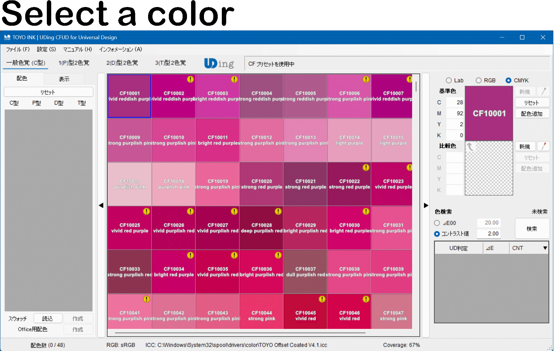The width and height of the screenshot is (556, 351).
Task: Click the 読込 swatch load button
Action: pyautogui.click(x=48, y=318)
